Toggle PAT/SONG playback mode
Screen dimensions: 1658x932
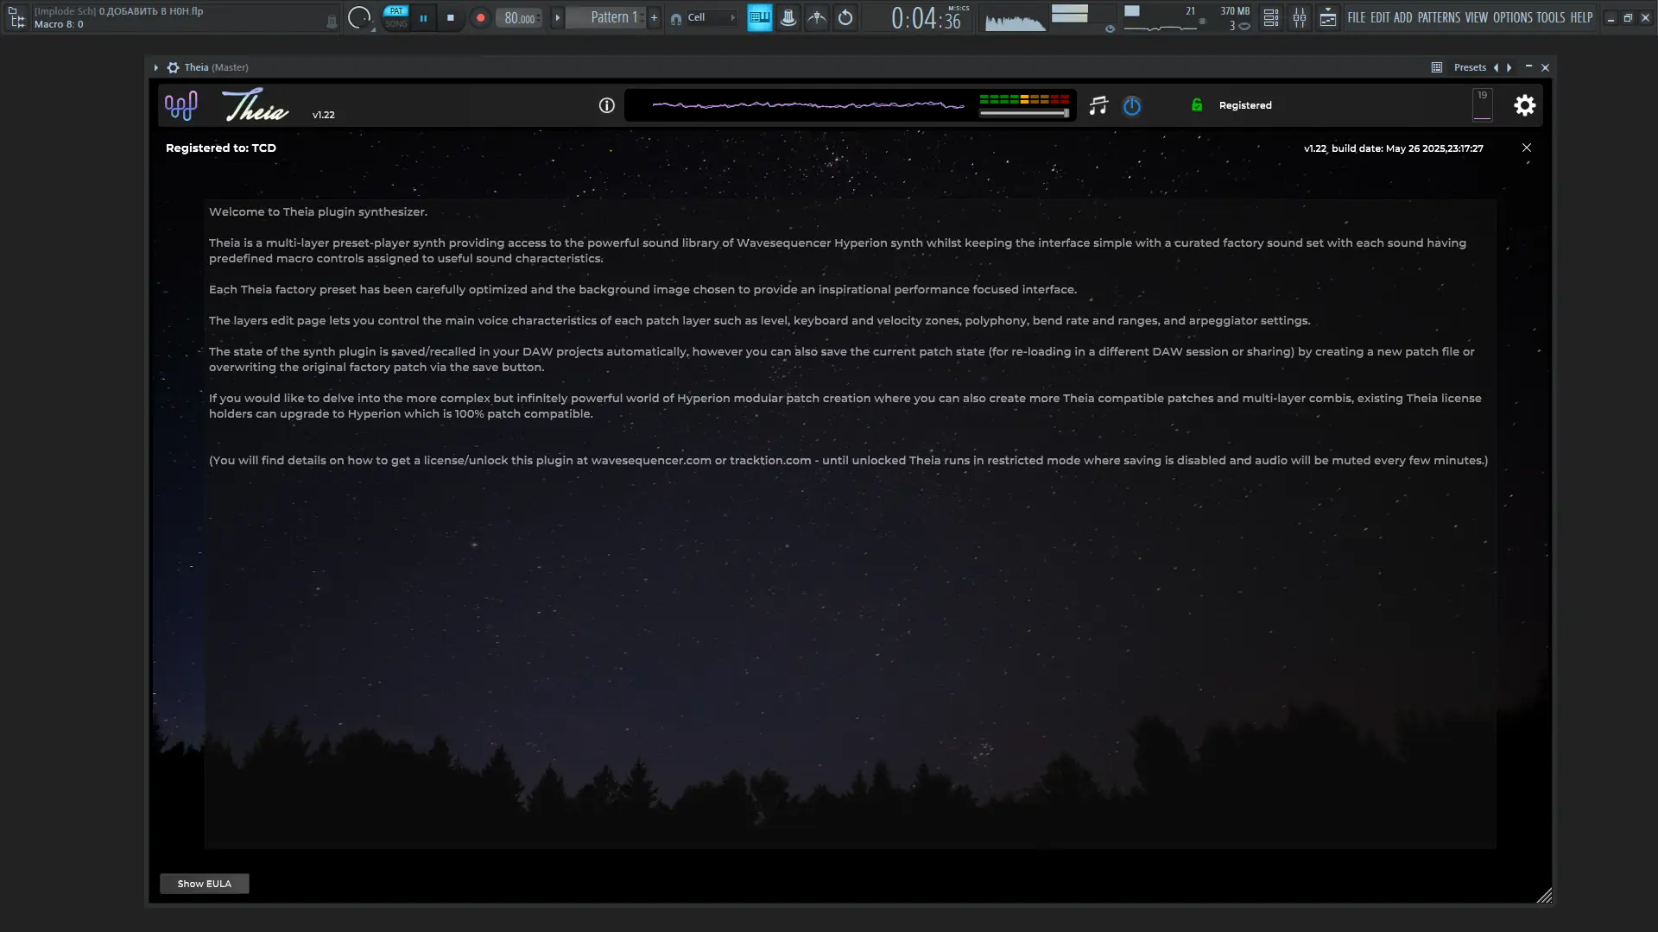point(396,17)
